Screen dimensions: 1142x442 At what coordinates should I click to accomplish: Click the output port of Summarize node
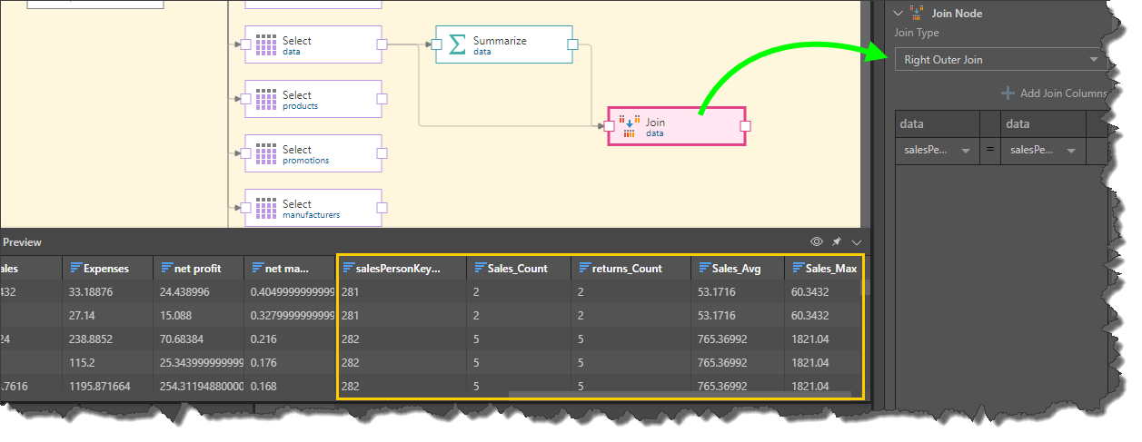point(572,44)
